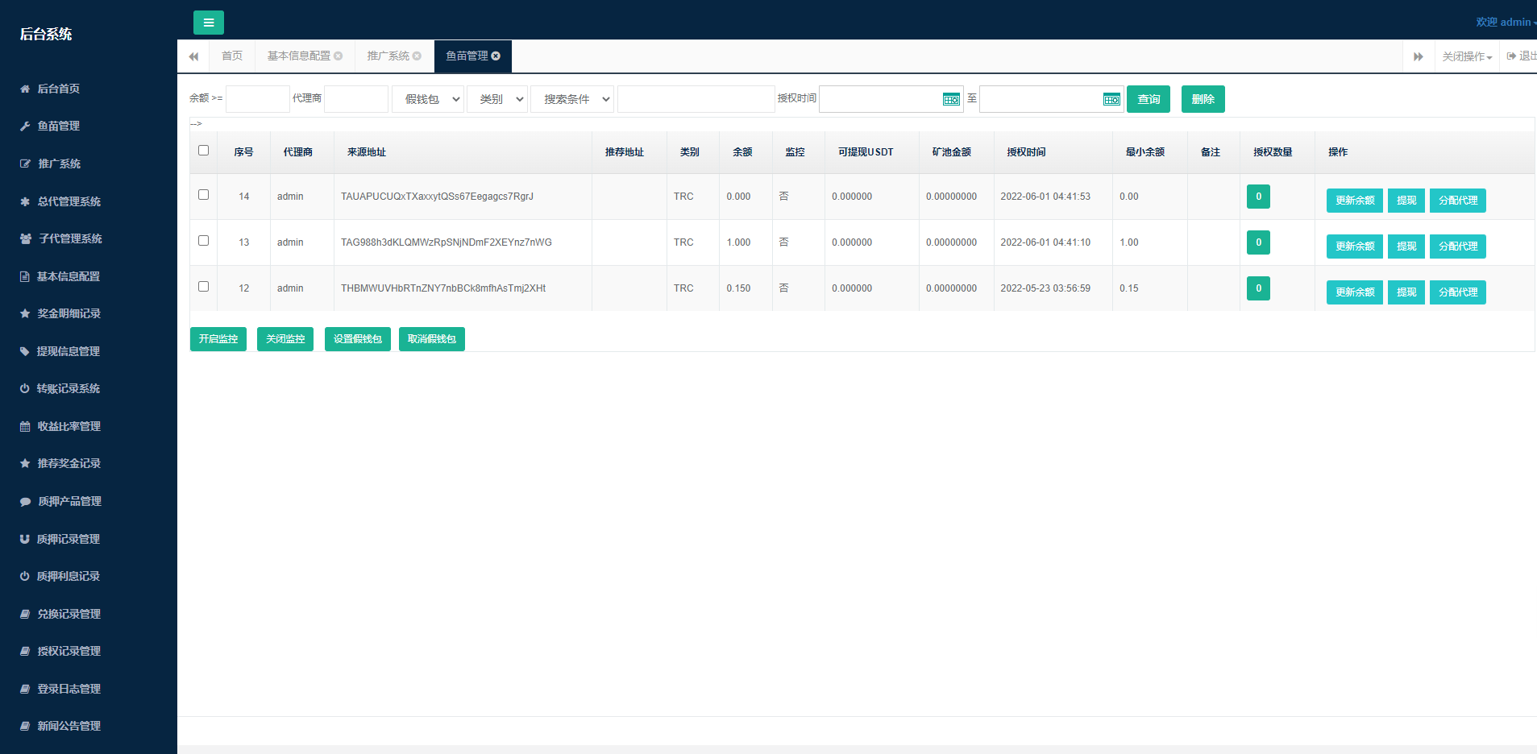Image resolution: width=1537 pixels, height=754 pixels.
Task: Close the 基本信息配置 tab via its X icon
Action: pos(339,56)
